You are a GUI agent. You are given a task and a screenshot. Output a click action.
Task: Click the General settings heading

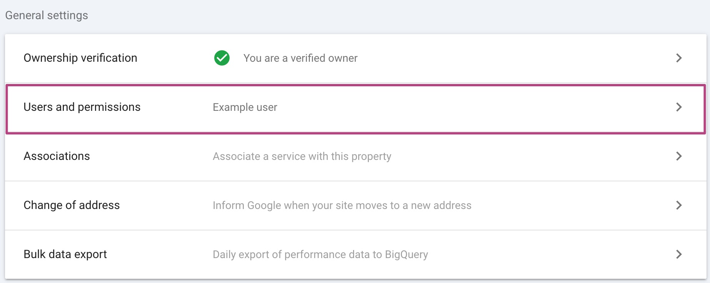tap(47, 15)
